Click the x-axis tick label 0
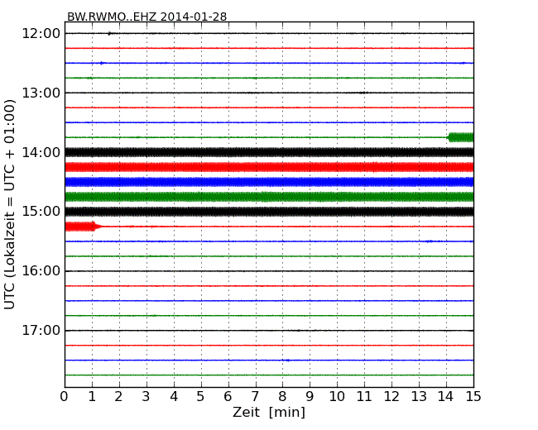Screen dimensions: 538x430 (x=65, y=397)
